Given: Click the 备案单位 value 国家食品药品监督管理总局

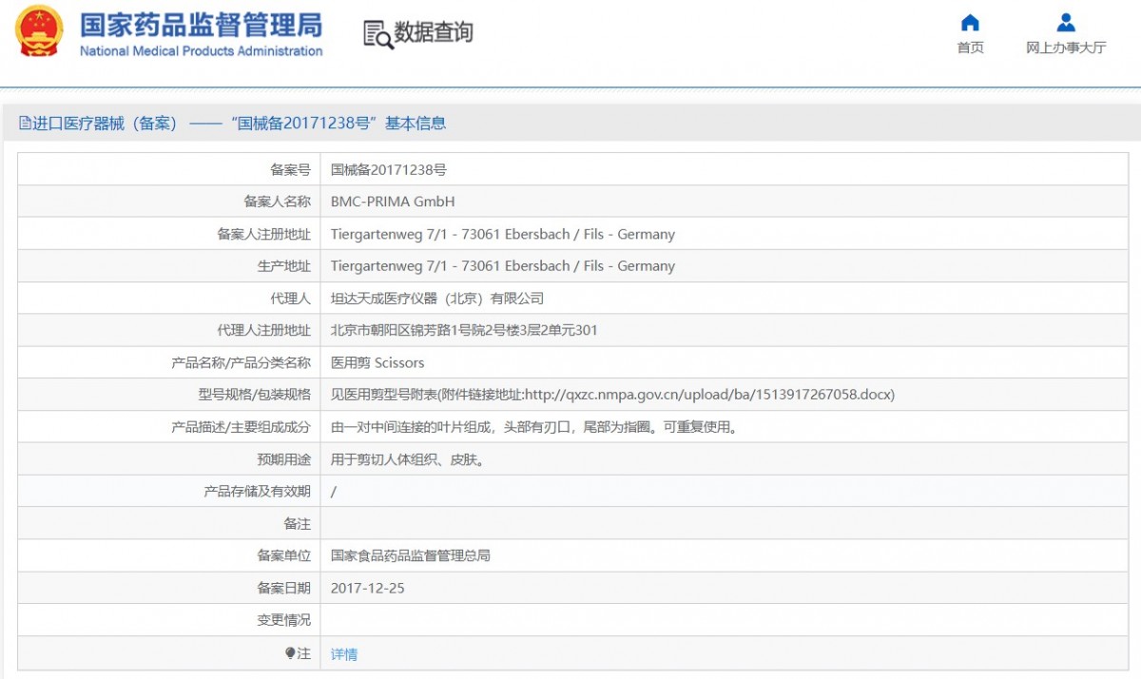Looking at the screenshot, I should [x=410, y=556].
